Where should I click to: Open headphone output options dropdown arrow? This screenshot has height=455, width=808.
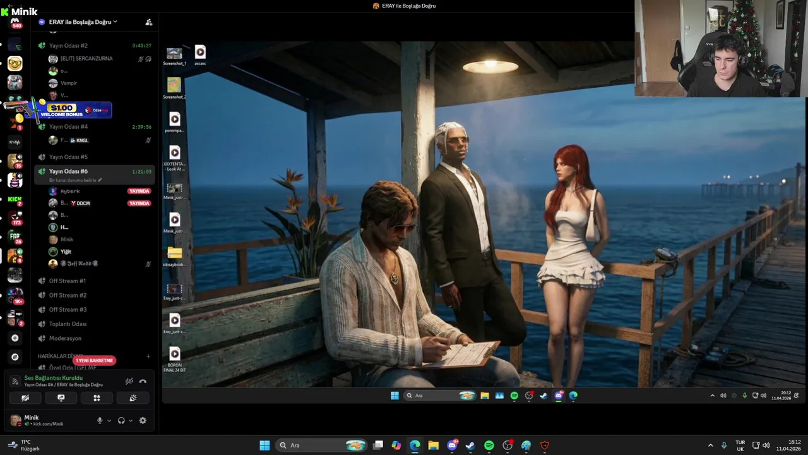[x=130, y=420]
